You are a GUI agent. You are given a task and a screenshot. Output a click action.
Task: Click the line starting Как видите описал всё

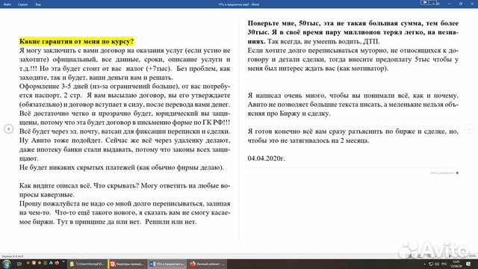click(x=125, y=185)
